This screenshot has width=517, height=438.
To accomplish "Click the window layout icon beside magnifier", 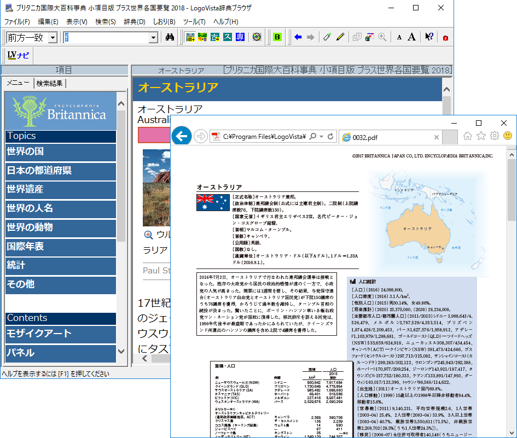I will (370, 37).
